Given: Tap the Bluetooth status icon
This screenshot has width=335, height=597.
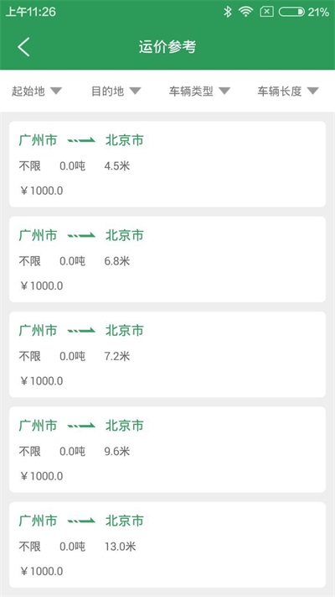Looking at the screenshot, I should tap(228, 13).
